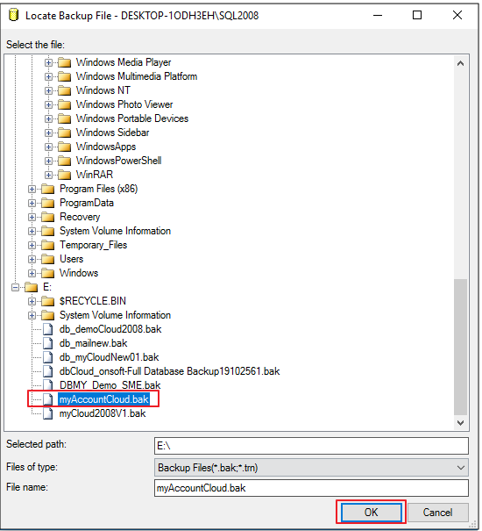
Task: Click into the File name field
Action: pyautogui.click(x=311, y=488)
